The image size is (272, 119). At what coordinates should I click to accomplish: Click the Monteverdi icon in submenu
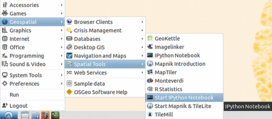tap(150, 81)
